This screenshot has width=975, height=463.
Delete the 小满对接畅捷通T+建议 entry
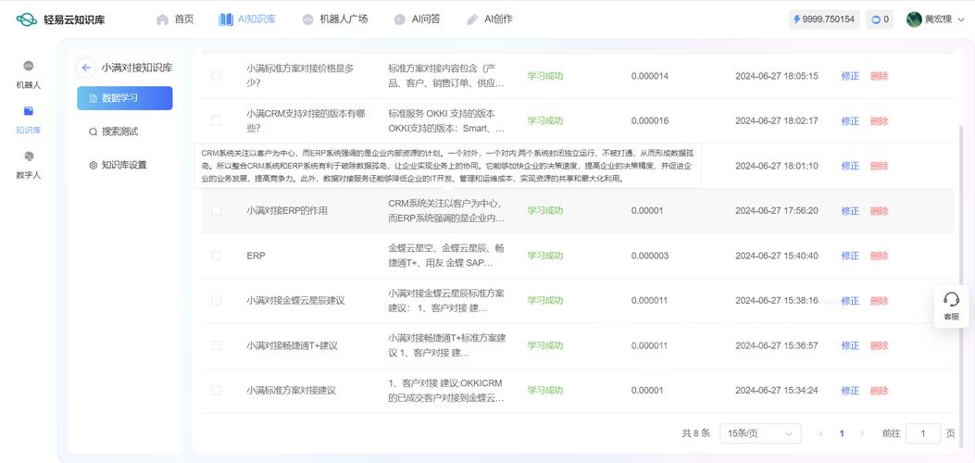[880, 345]
